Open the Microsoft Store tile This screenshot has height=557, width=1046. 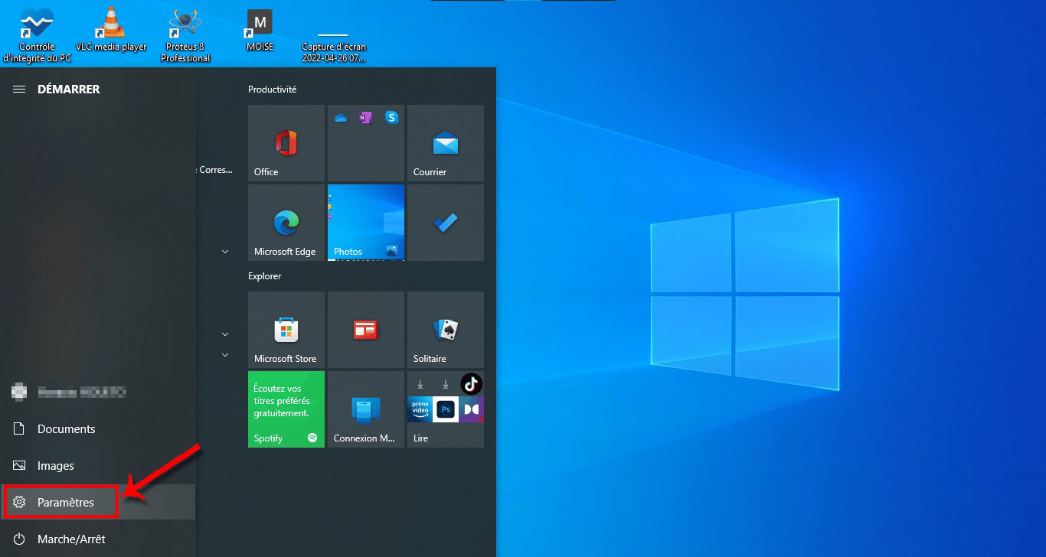(x=286, y=330)
